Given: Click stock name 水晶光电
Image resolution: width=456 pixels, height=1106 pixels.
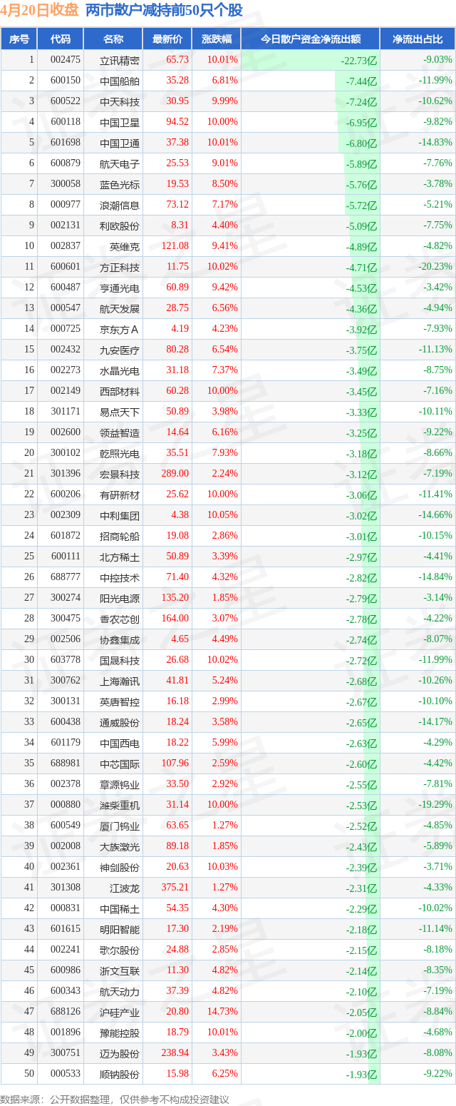Looking at the screenshot, I should (120, 370).
